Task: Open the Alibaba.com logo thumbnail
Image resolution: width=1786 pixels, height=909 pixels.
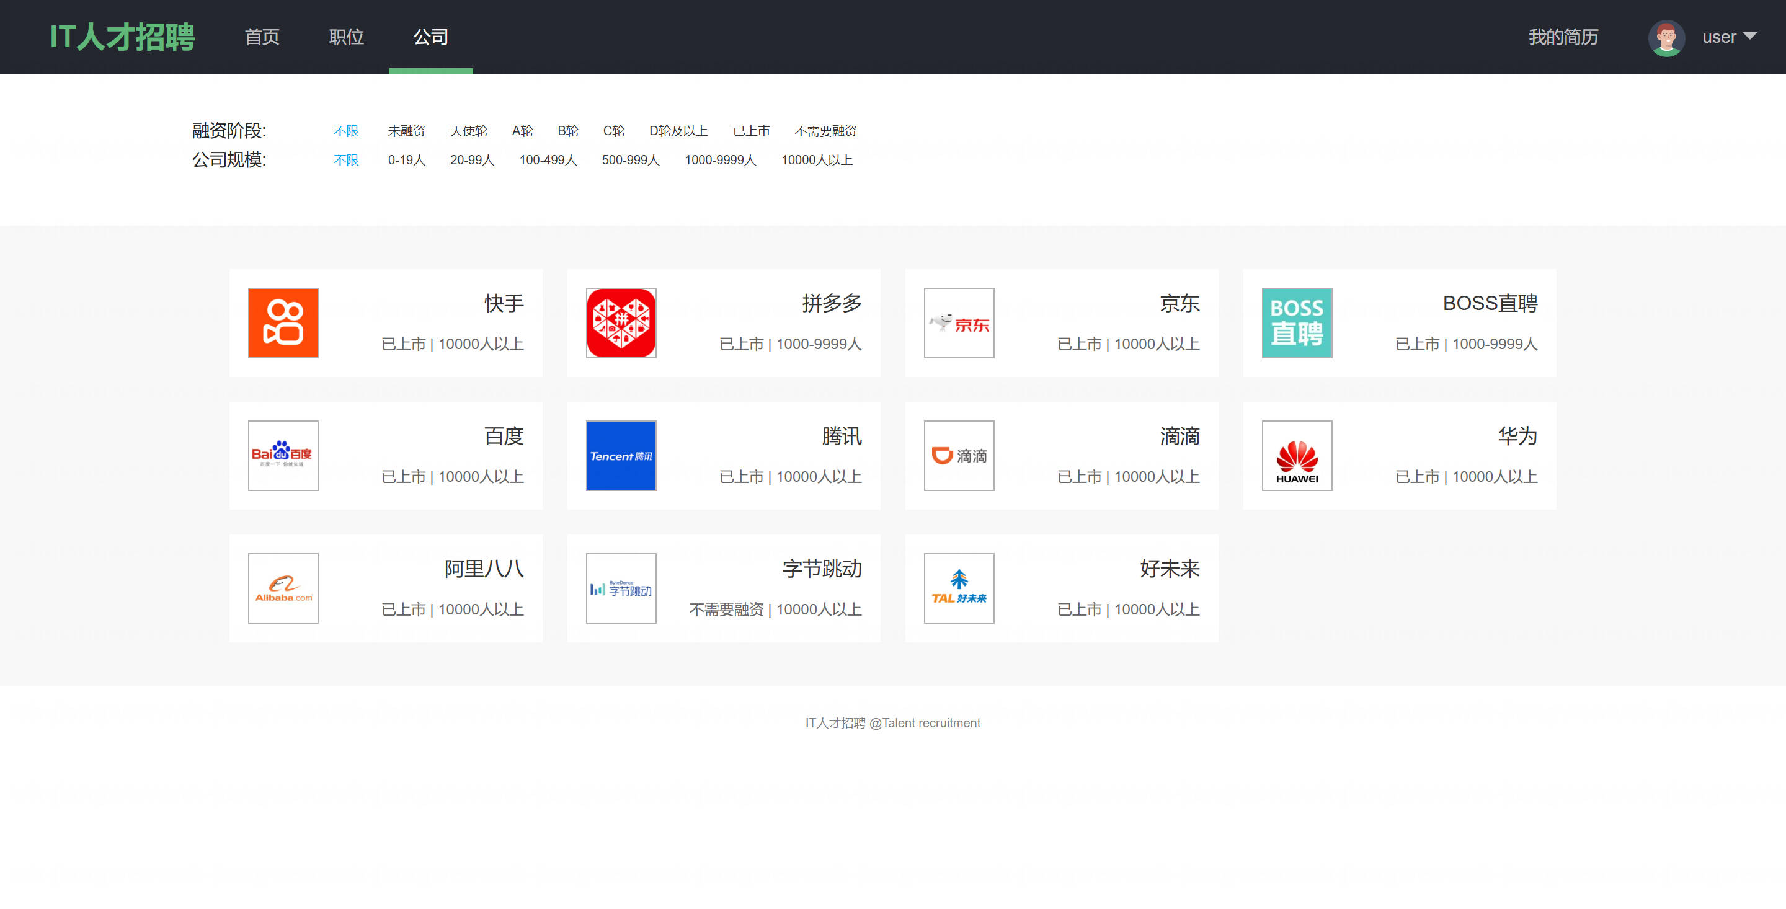Action: pyautogui.click(x=283, y=588)
